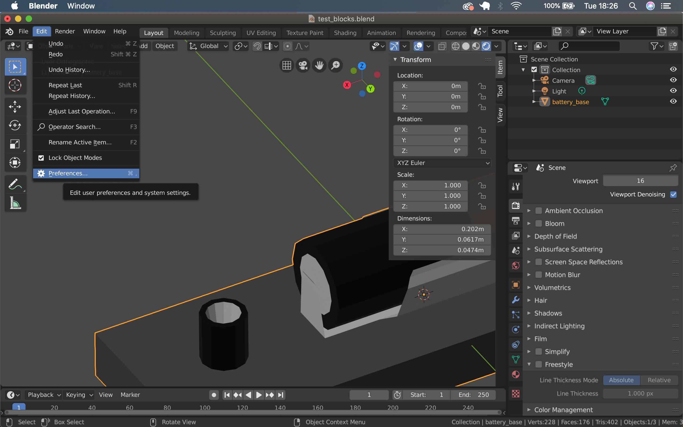Activate the 3D Cursor tool
The height and width of the screenshot is (427, 683).
tap(15, 85)
